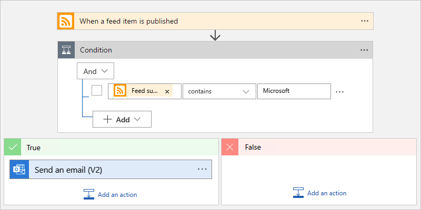The width and height of the screenshot is (421, 210).
Task: Click the Condition block icon
Action: tap(66, 50)
